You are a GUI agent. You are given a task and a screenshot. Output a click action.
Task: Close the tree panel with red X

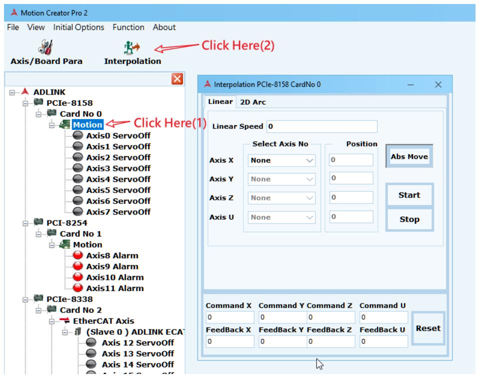177,79
